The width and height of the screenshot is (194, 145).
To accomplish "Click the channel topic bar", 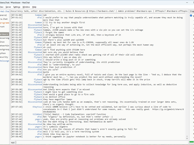I will click(100, 11).
